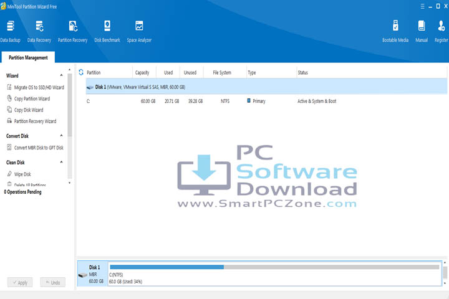Select Wipe Disk option
Screen dimensions: 449x299
22,174
